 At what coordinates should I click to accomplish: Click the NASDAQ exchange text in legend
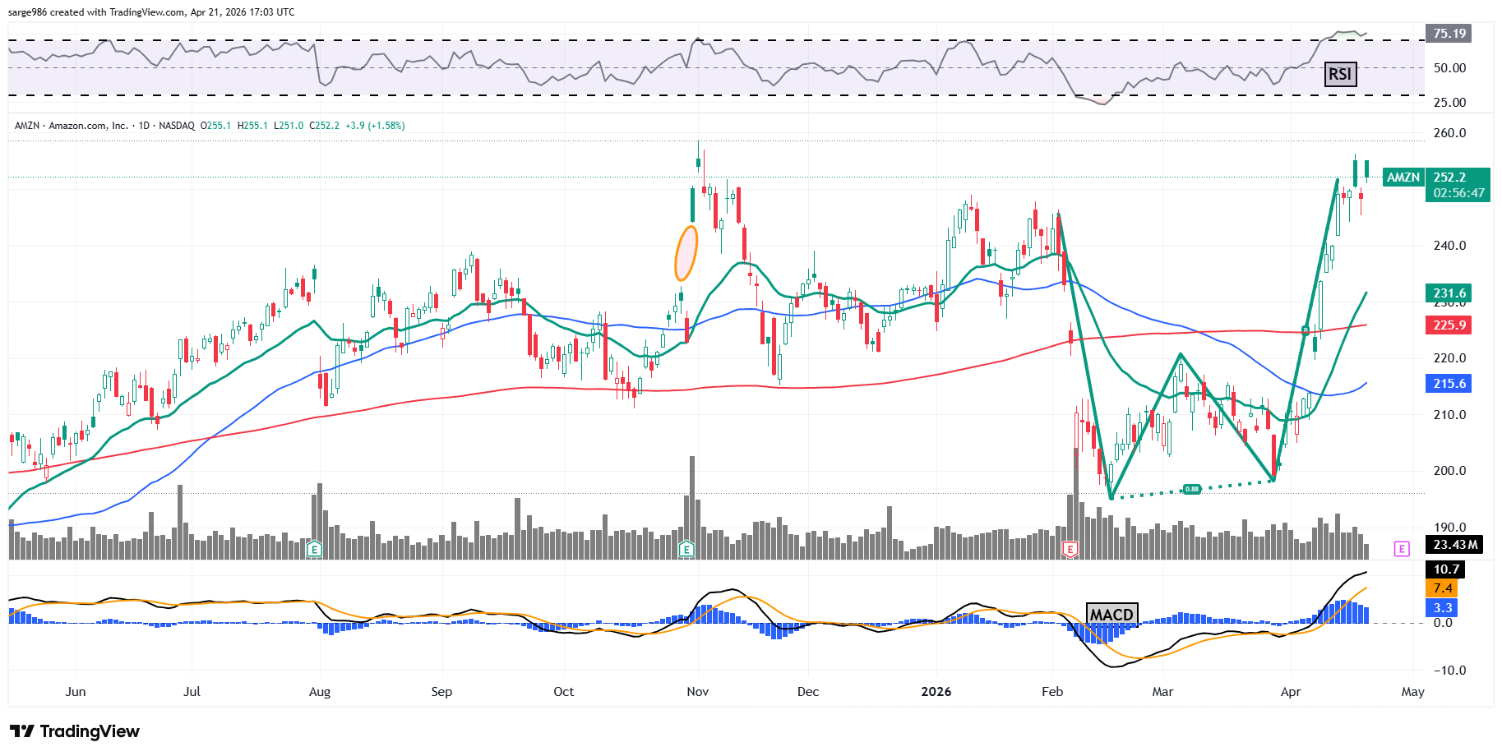click(x=176, y=126)
